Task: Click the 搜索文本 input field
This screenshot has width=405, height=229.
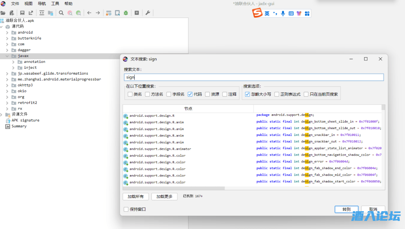Action: coord(254,77)
